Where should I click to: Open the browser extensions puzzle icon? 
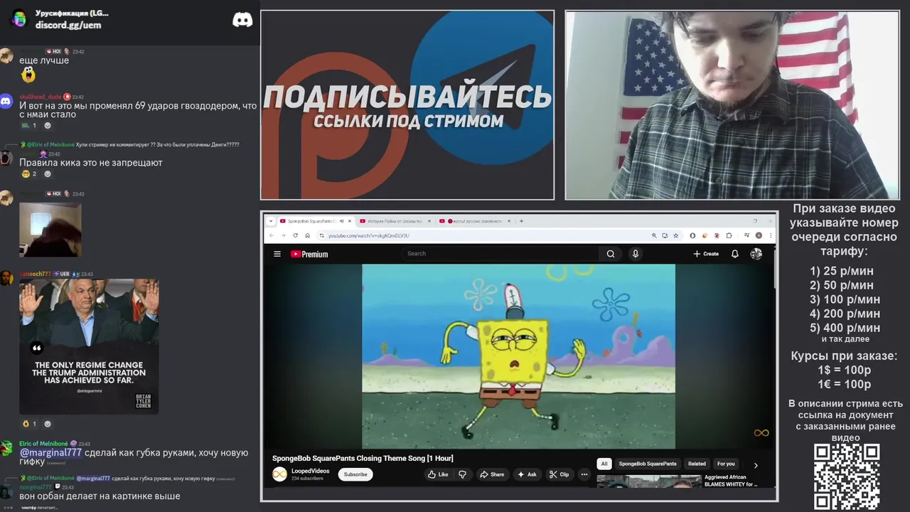pyautogui.click(x=729, y=235)
